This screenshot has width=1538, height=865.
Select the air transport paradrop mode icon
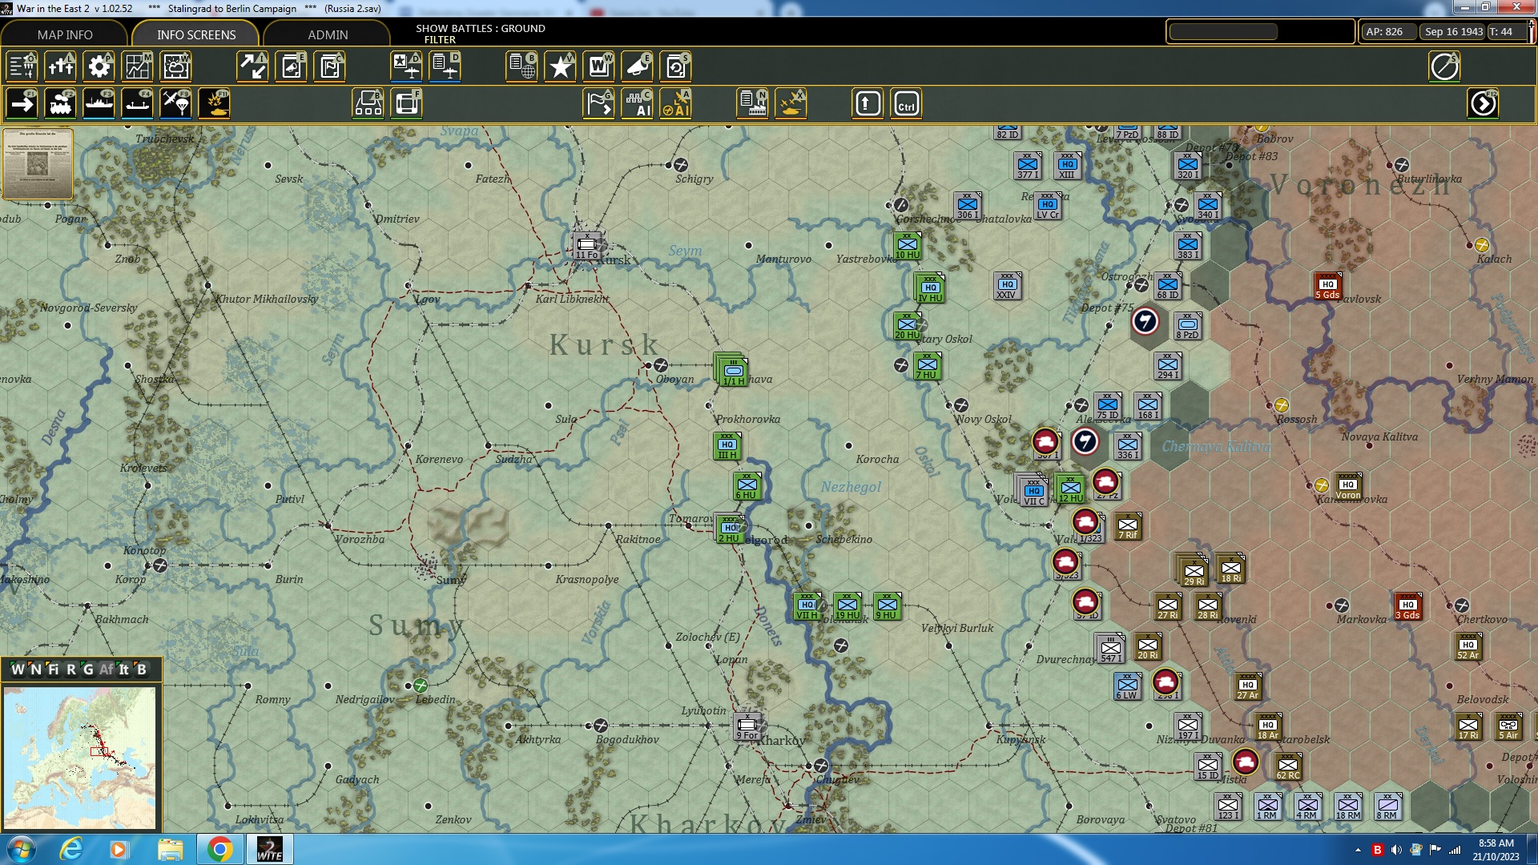[x=175, y=104]
